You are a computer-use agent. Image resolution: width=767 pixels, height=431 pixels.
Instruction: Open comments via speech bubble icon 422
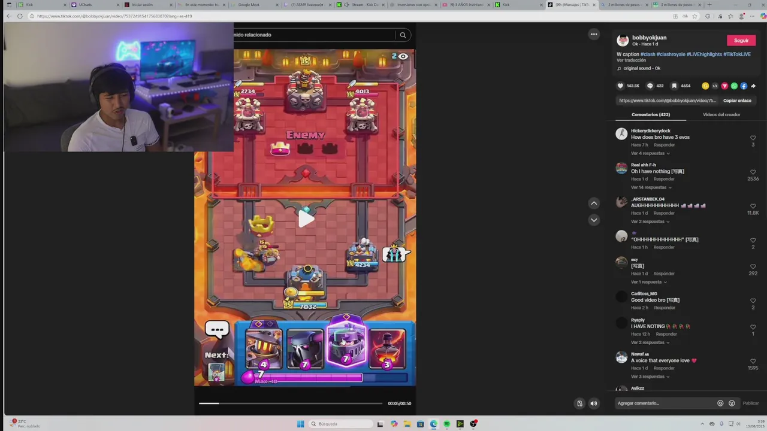click(x=650, y=86)
